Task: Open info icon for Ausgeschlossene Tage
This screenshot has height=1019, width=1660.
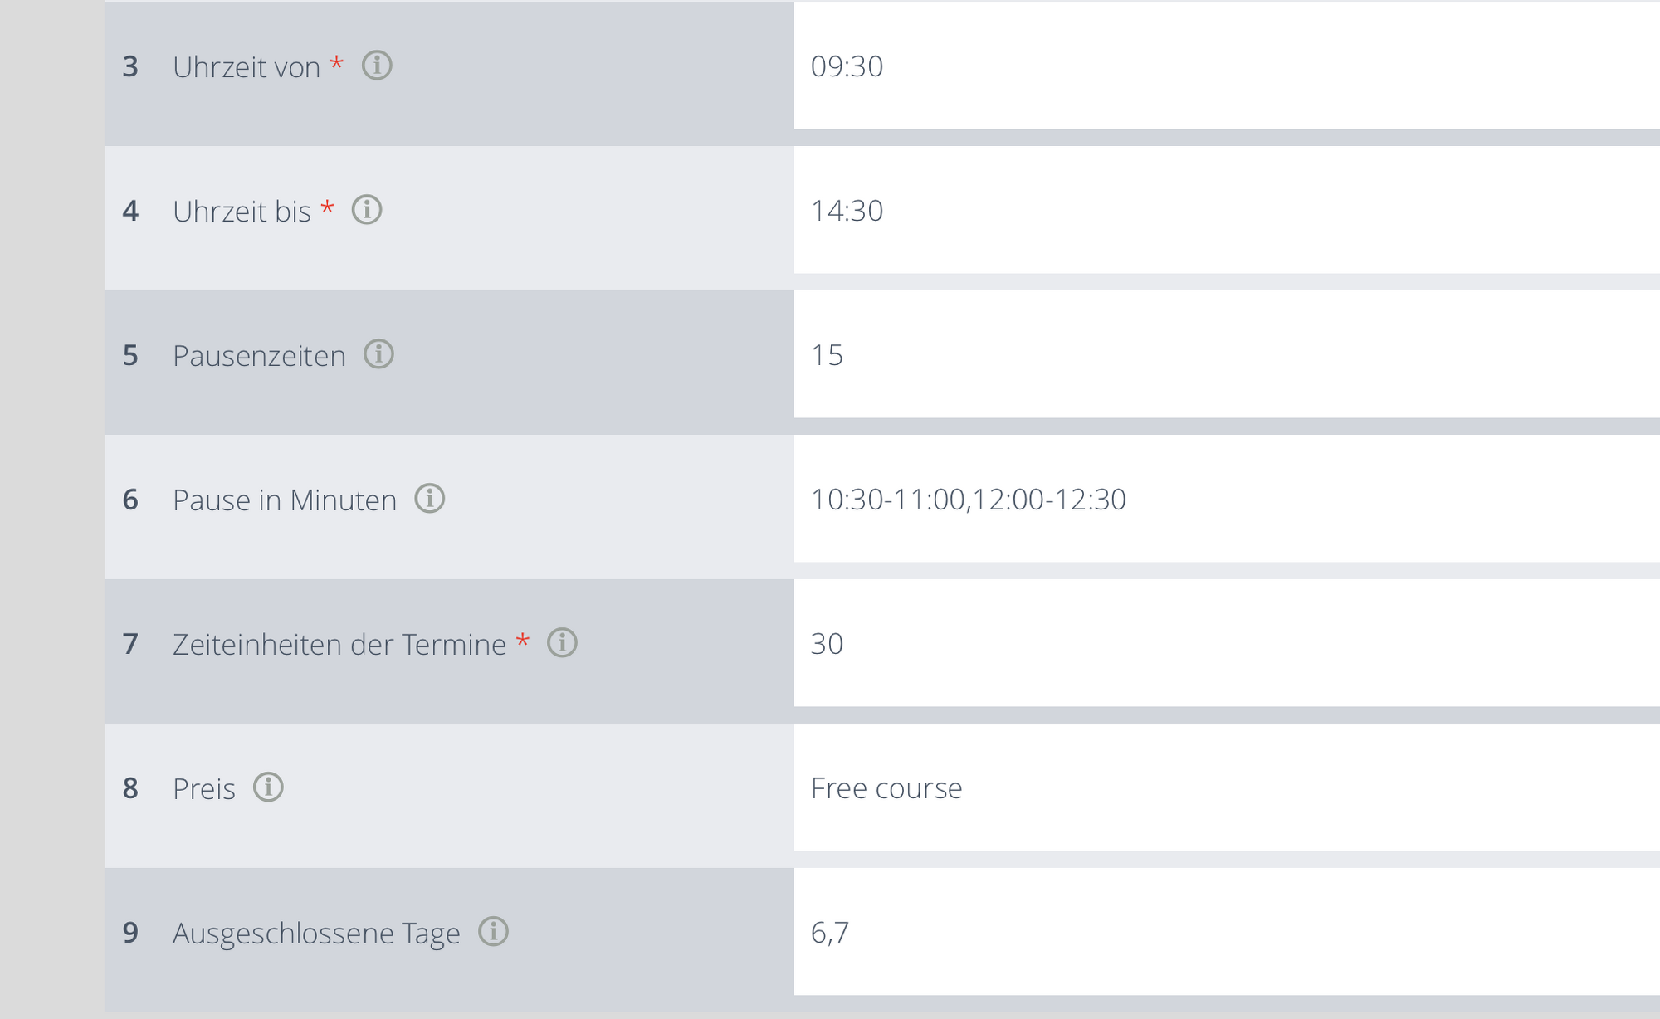Action: 493,931
